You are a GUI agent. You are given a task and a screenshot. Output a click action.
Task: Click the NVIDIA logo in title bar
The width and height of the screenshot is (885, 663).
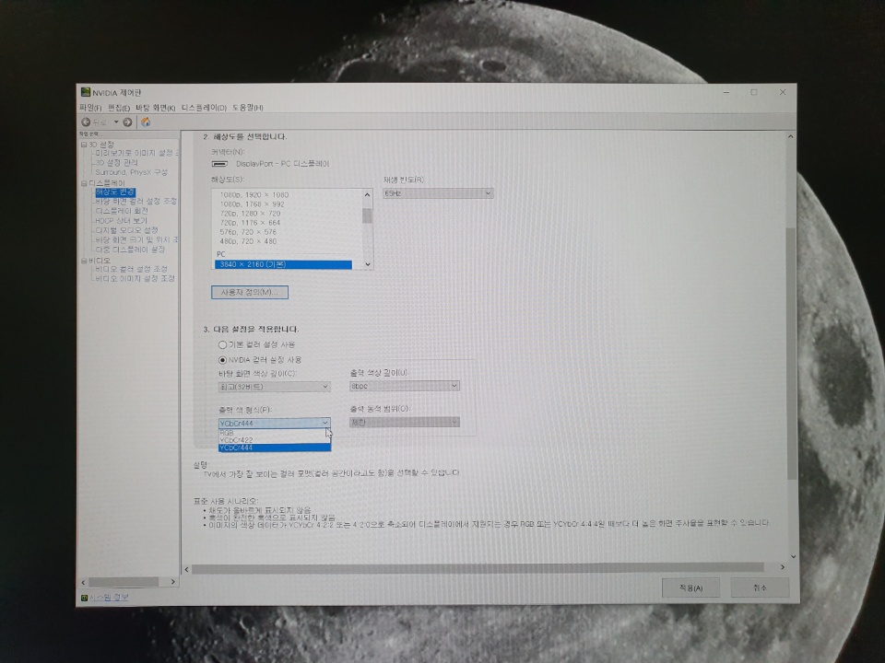85,92
